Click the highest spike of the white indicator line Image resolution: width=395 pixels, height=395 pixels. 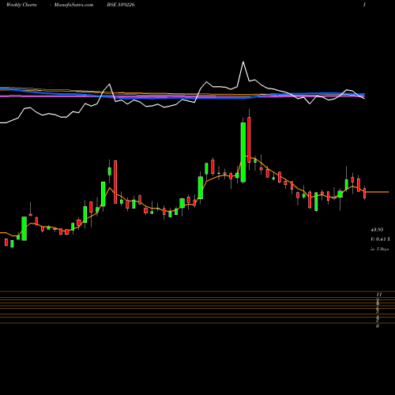click(243, 62)
